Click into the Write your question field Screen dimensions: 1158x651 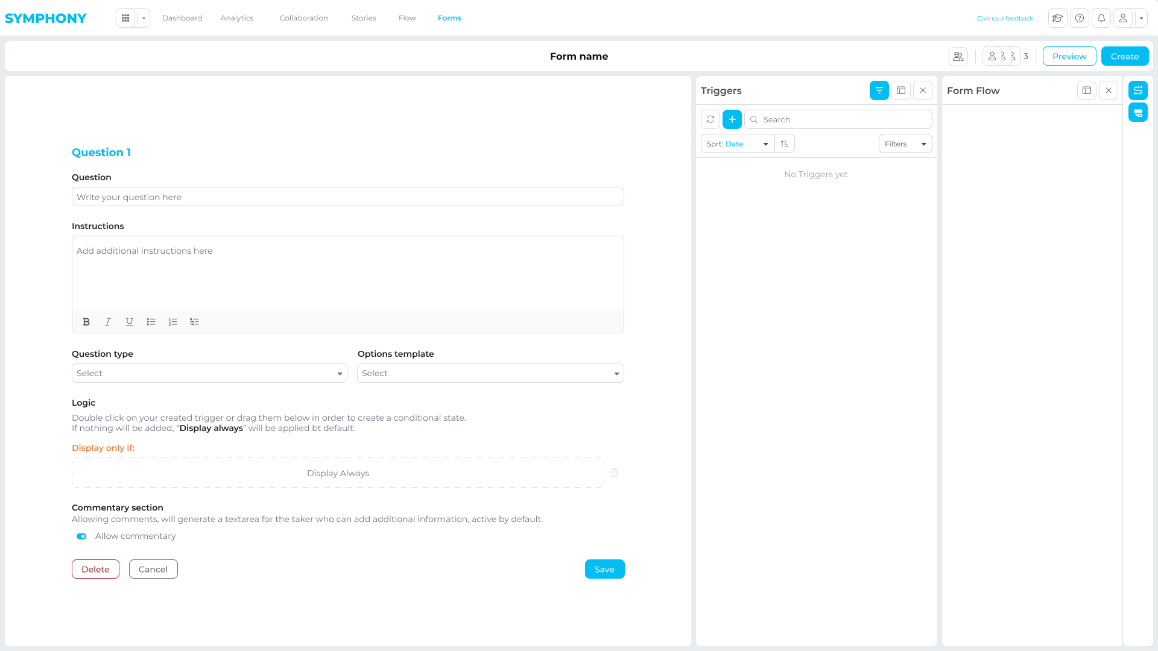[x=347, y=197]
